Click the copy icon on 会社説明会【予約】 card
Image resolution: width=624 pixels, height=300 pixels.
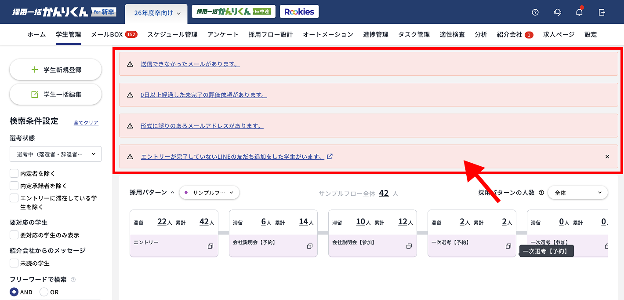click(310, 246)
